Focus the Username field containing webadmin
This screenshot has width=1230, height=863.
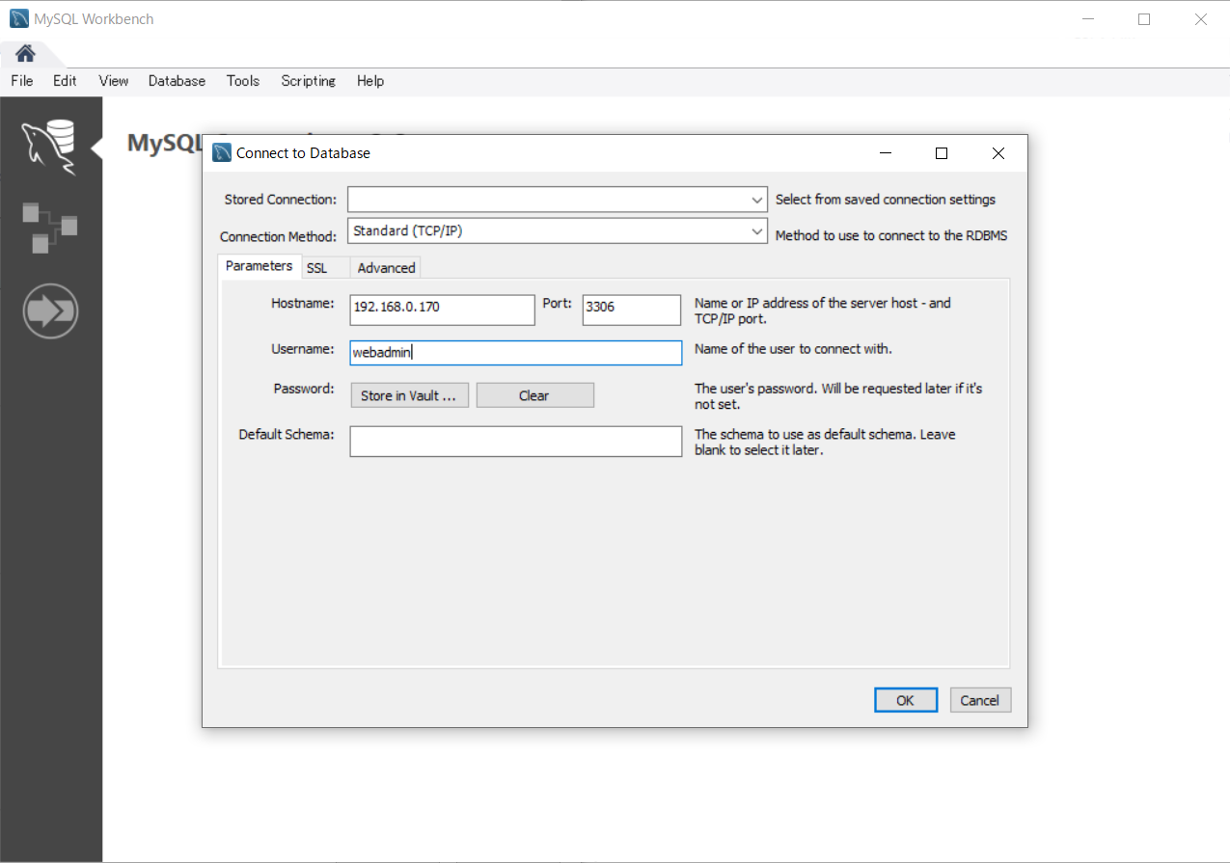(516, 353)
